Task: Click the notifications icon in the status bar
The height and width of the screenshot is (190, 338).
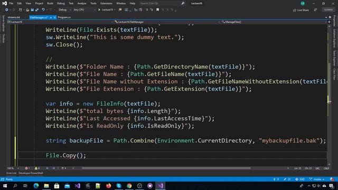Action: 332,179
